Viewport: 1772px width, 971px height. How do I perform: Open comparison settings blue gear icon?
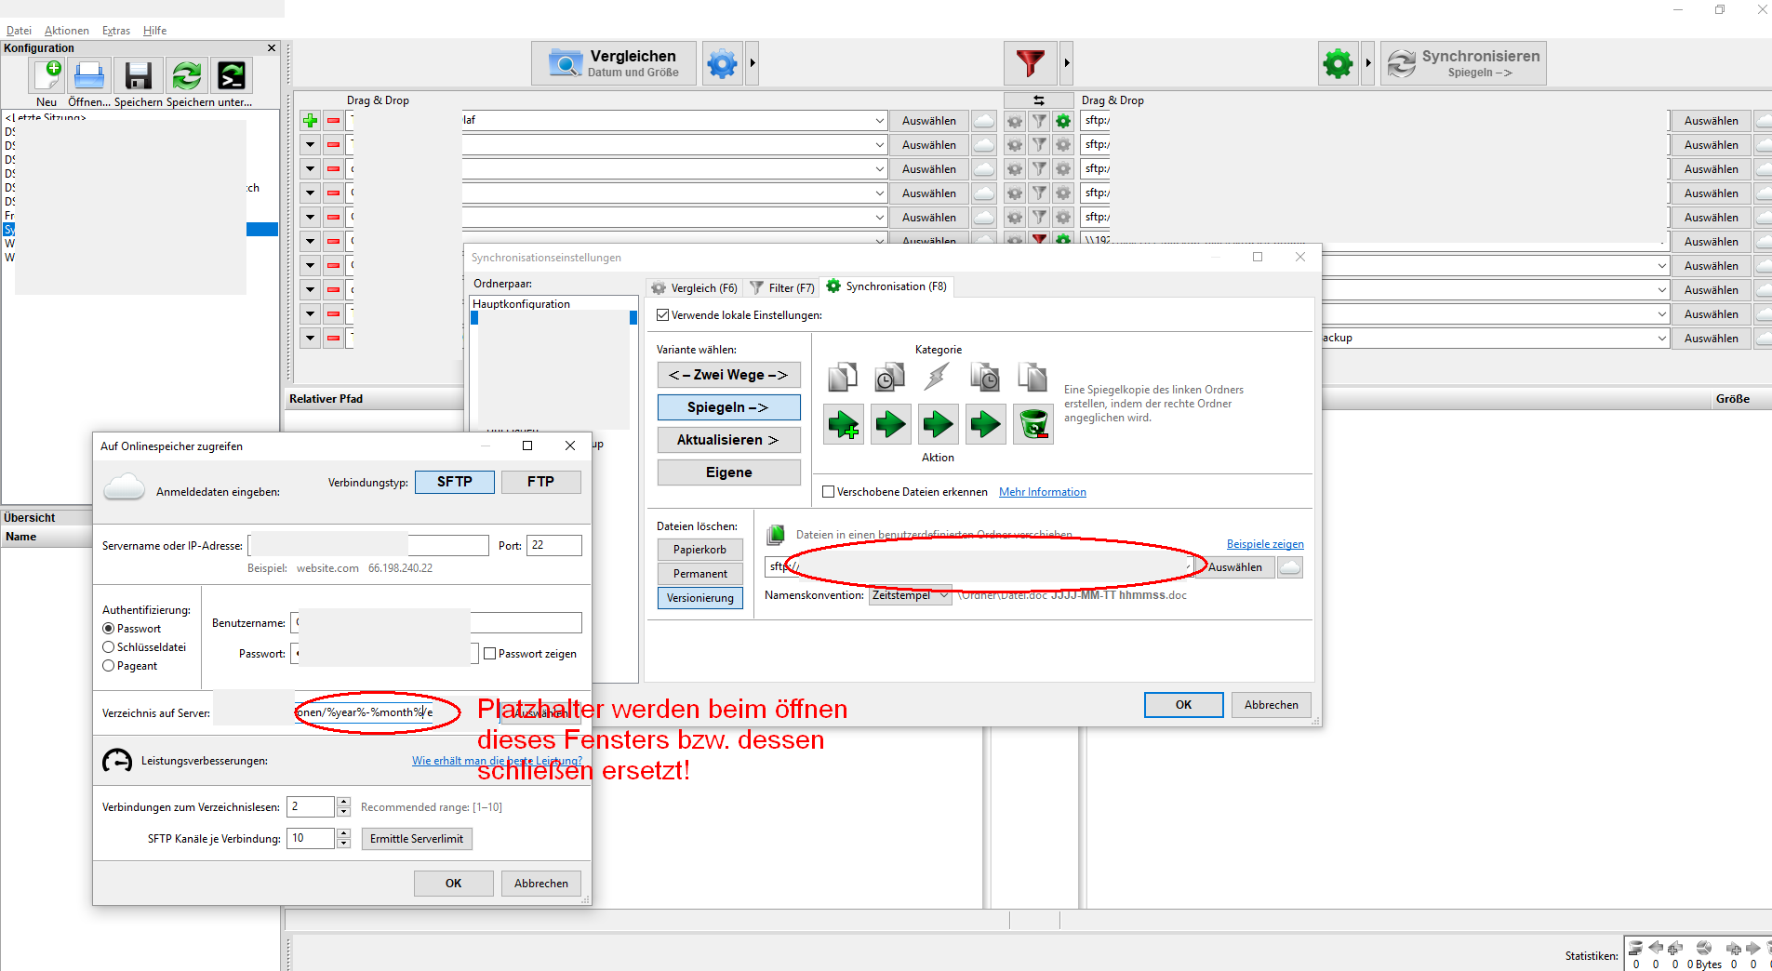pos(722,63)
